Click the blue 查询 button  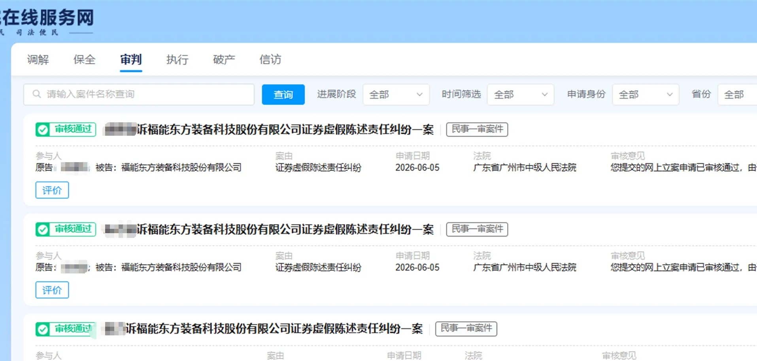point(283,94)
